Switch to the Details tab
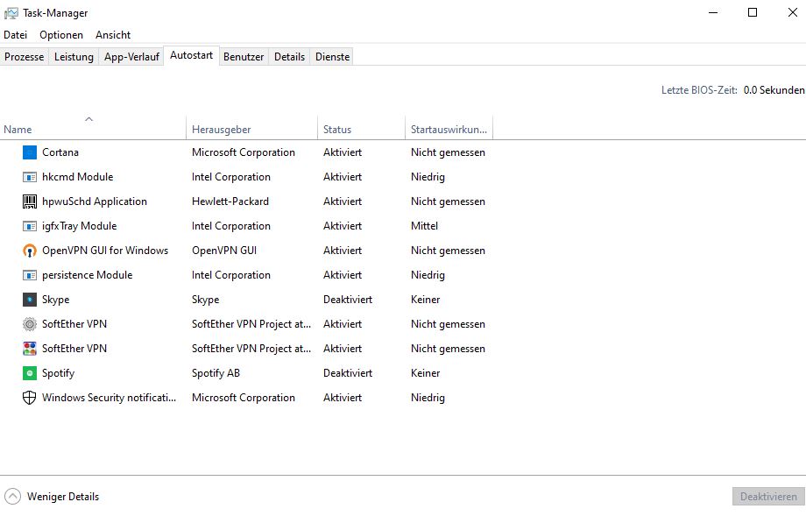The height and width of the screenshot is (516, 806). click(x=289, y=57)
